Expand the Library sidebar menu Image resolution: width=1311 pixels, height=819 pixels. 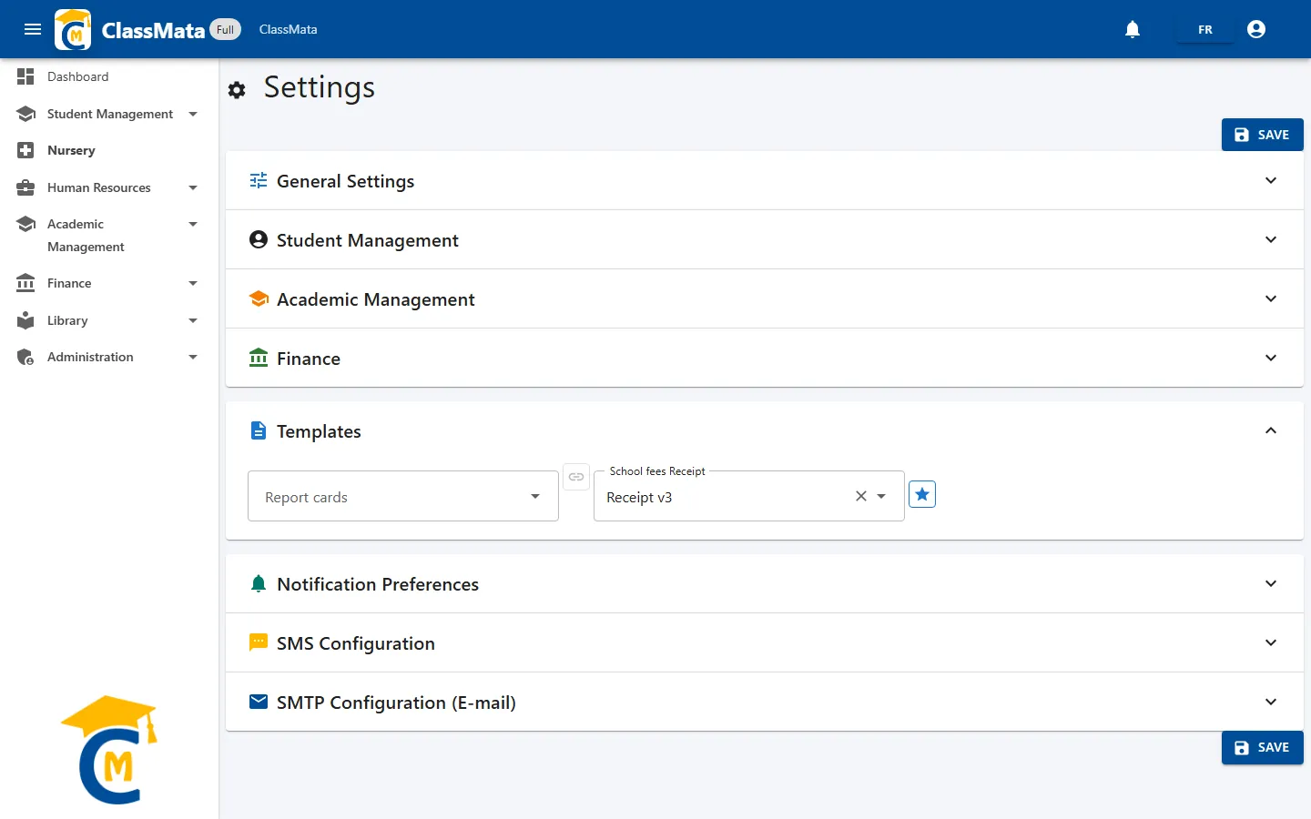109,320
